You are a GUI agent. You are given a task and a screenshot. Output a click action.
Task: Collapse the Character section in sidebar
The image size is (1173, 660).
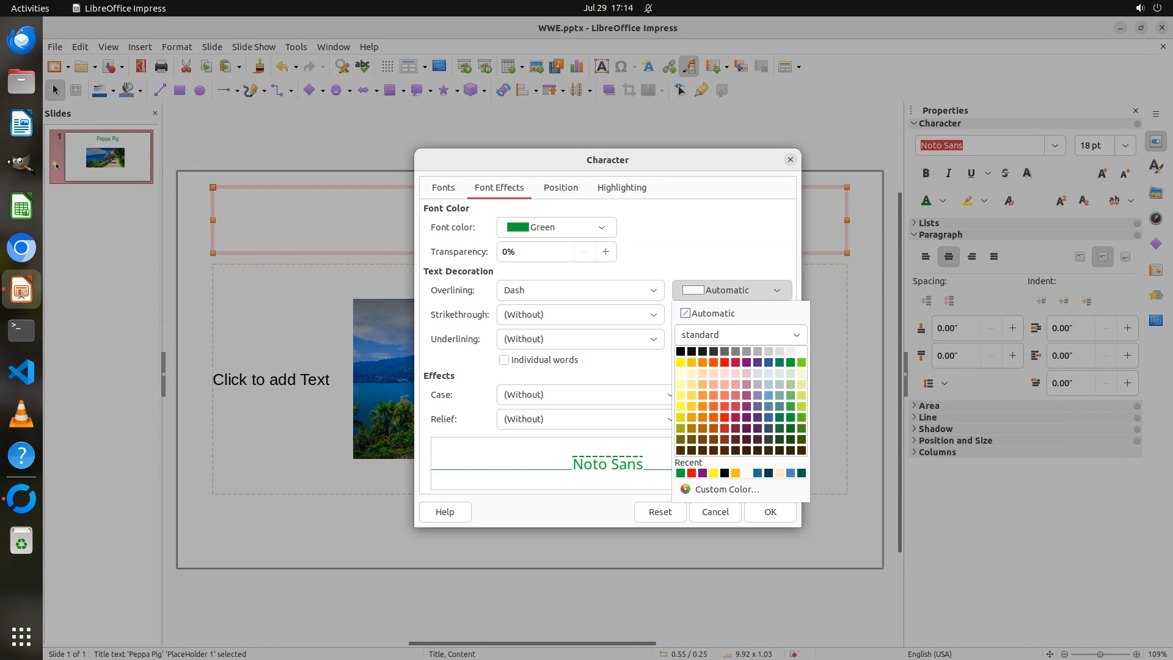[x=915, y=123]
